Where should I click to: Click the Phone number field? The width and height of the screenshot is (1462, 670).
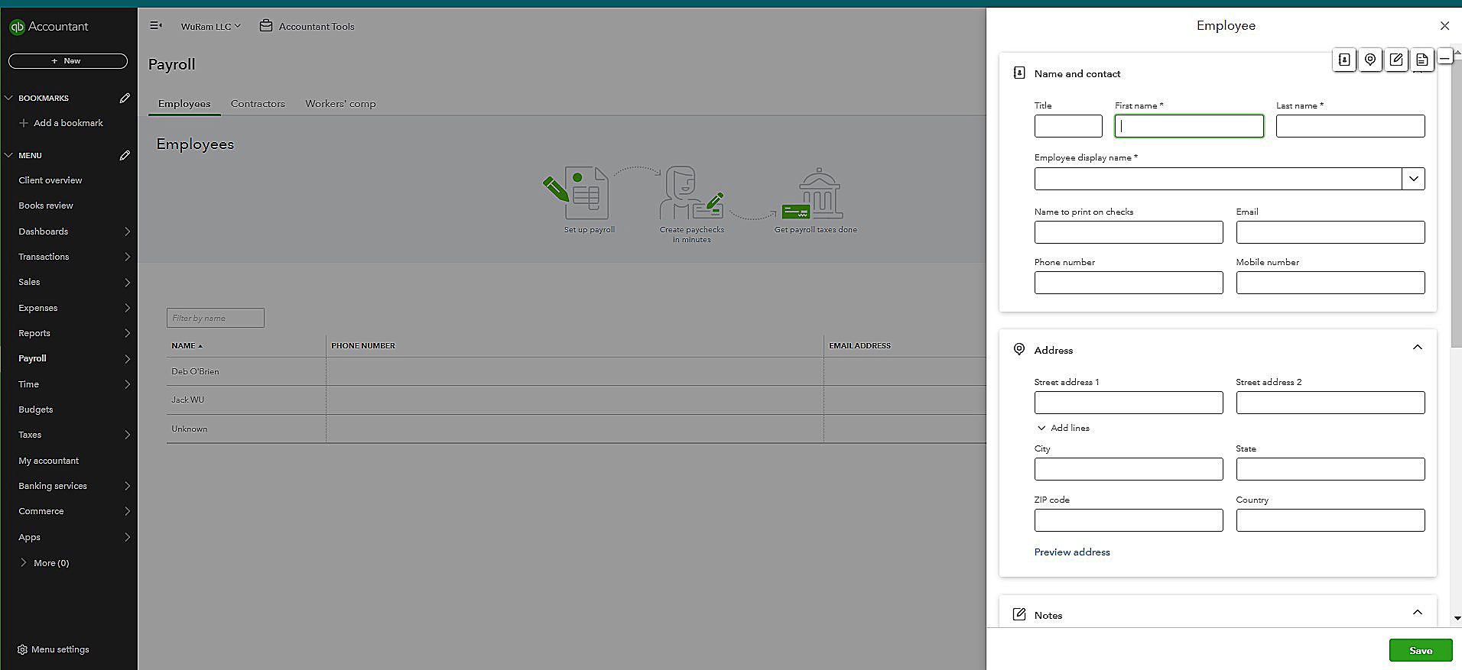pos(1129,283)
